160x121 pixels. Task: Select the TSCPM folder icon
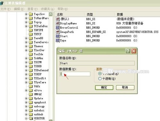coord(31,62)
